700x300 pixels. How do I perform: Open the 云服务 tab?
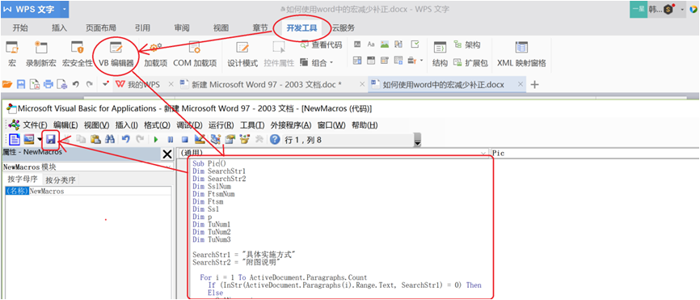click(x=343, y=27)
